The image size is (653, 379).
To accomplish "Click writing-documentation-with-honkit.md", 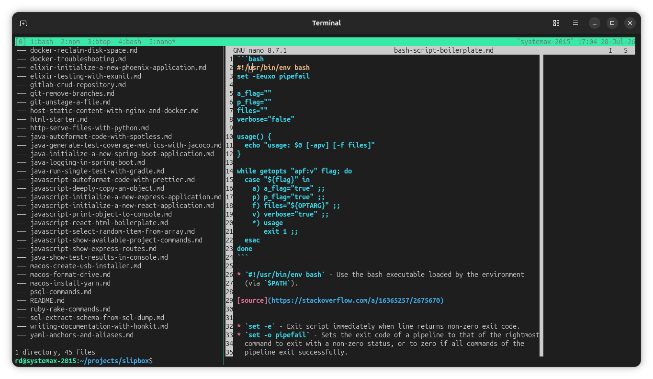I will click(99, 326).
